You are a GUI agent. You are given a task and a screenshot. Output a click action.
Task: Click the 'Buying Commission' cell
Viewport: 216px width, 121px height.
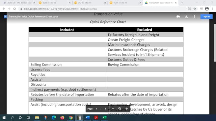click(x=145, y=65)
